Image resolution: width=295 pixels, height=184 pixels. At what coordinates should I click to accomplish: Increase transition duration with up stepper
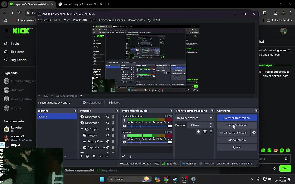point(211,123)
